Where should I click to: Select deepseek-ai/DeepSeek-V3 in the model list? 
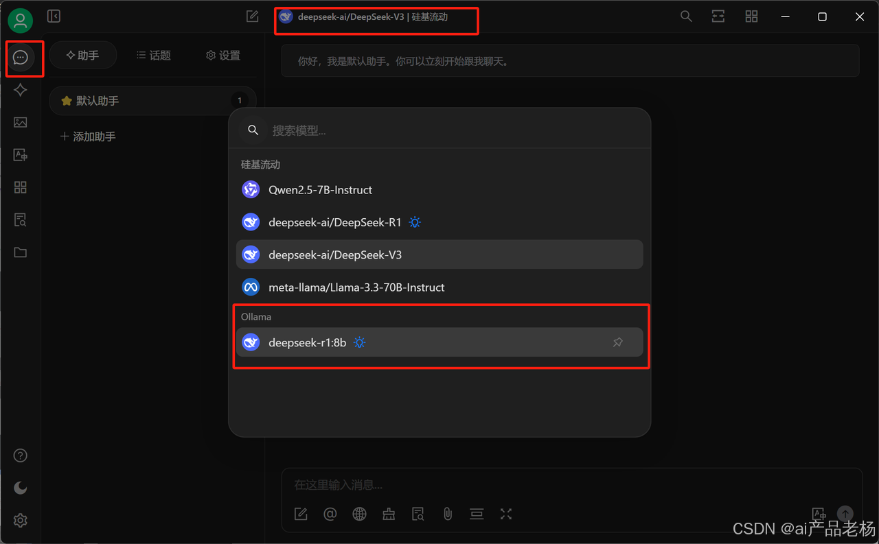click(x=439, y=255)
